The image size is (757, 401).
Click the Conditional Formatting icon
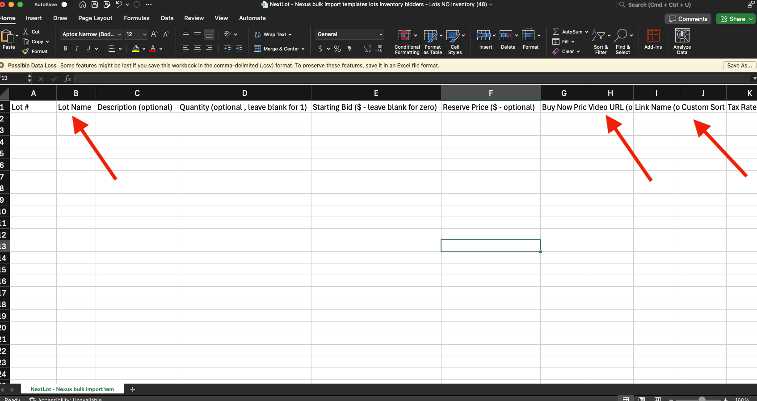[x=405, y=36]
